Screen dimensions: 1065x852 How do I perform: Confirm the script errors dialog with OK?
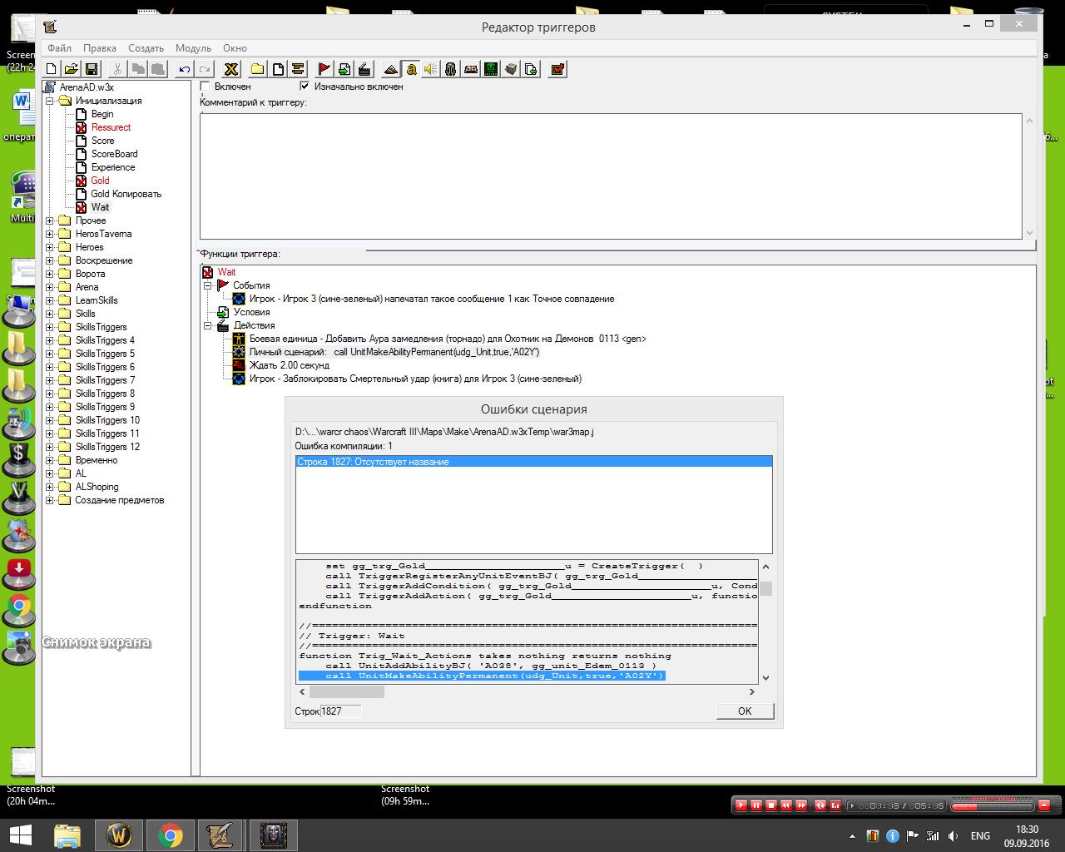pyautogui.click(x=745, y=711)
